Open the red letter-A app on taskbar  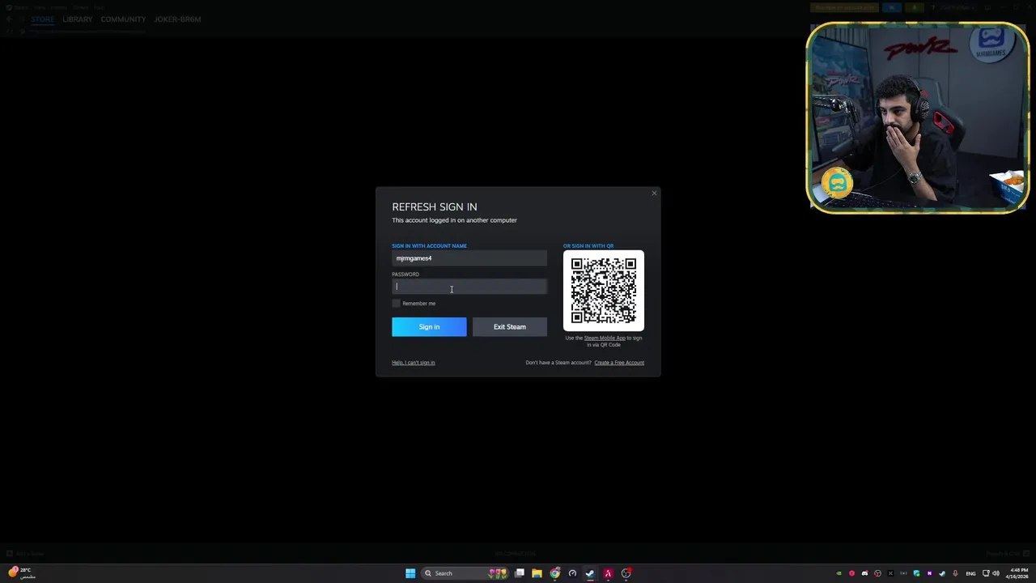(x=608, y=573)
